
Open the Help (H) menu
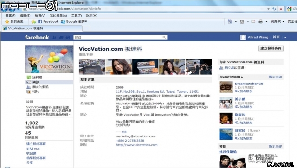92,15
